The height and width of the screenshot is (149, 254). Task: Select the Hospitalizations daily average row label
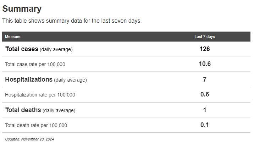tap(46, 80)
